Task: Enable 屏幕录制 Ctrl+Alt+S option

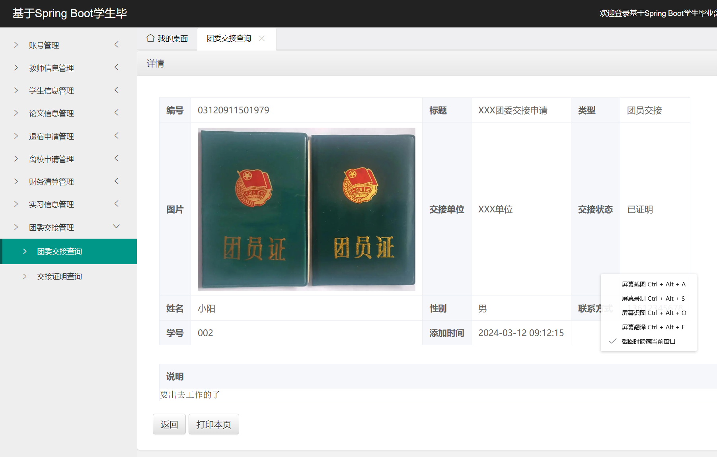Action: (x=653, y=298)
